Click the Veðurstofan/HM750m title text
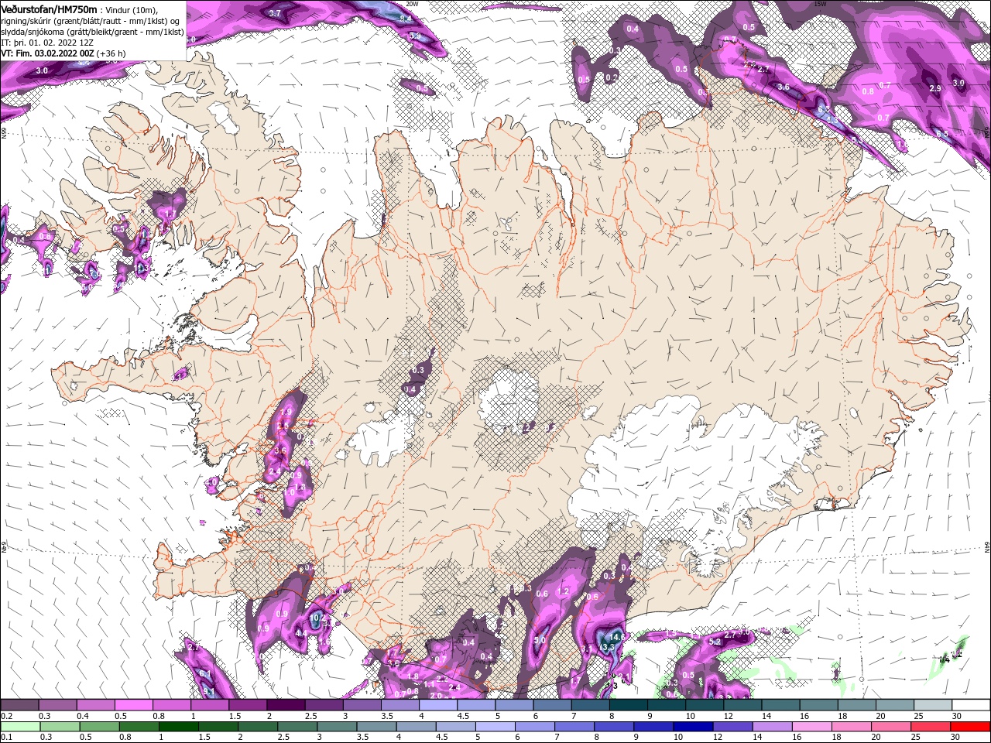This screenshot has height=743, width=991. click(x=49, y=9)
